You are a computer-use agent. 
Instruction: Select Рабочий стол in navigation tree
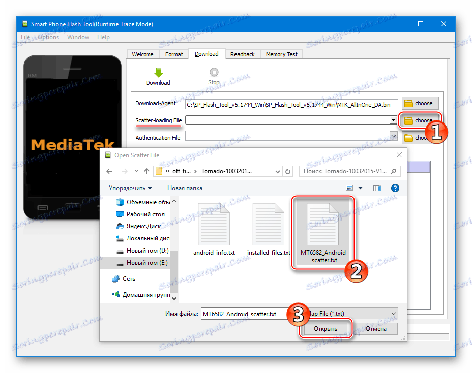[140, 214]
